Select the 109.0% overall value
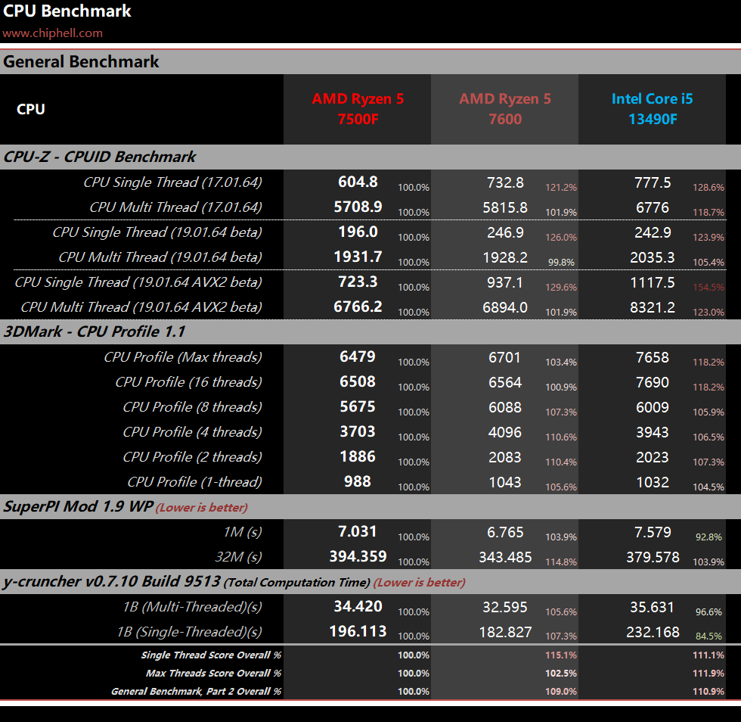This screenshot has width=741, height=722. [561, 692]
